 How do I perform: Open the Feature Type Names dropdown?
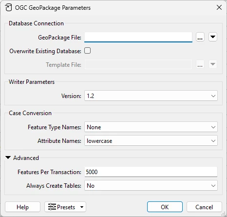coord(151,127)
